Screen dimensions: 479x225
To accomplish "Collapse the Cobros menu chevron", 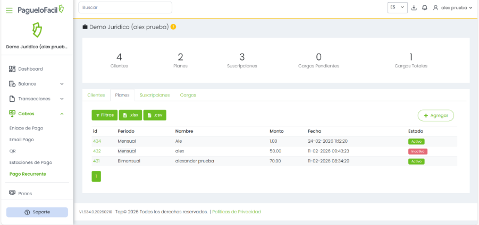I will (62, 114).
